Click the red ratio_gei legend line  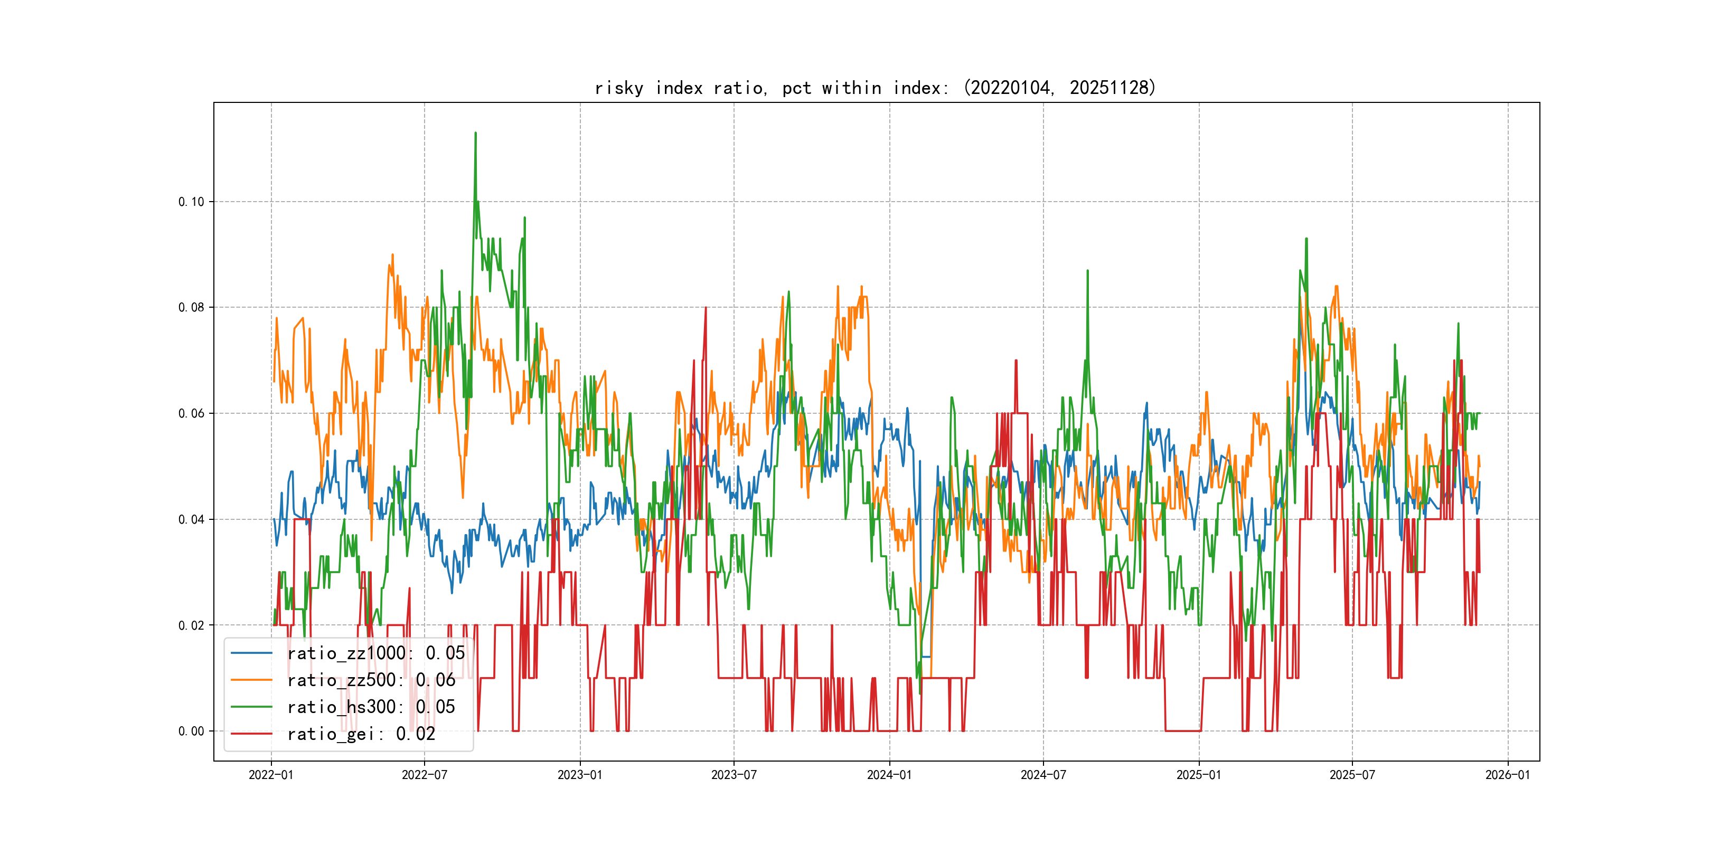(251, 734)
